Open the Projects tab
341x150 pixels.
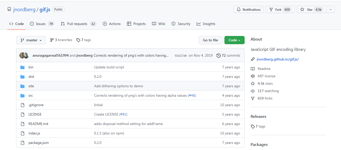[x=136, y=24]
